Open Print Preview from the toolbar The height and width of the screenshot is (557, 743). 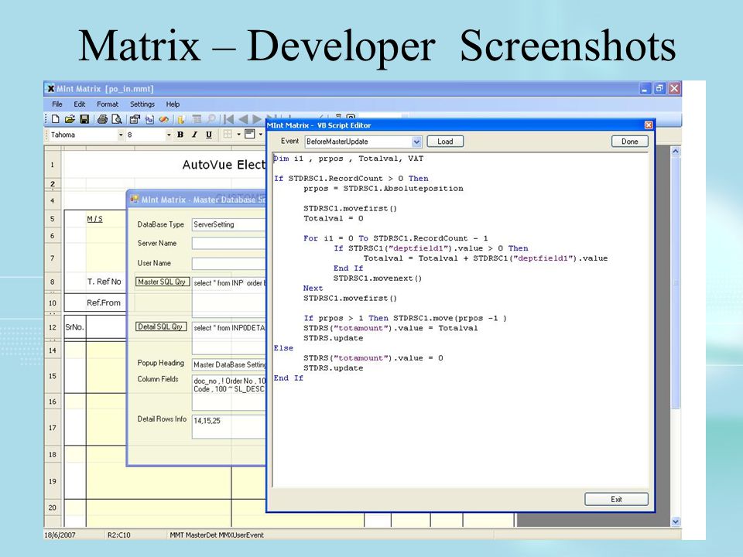click(x=117, y=119)
